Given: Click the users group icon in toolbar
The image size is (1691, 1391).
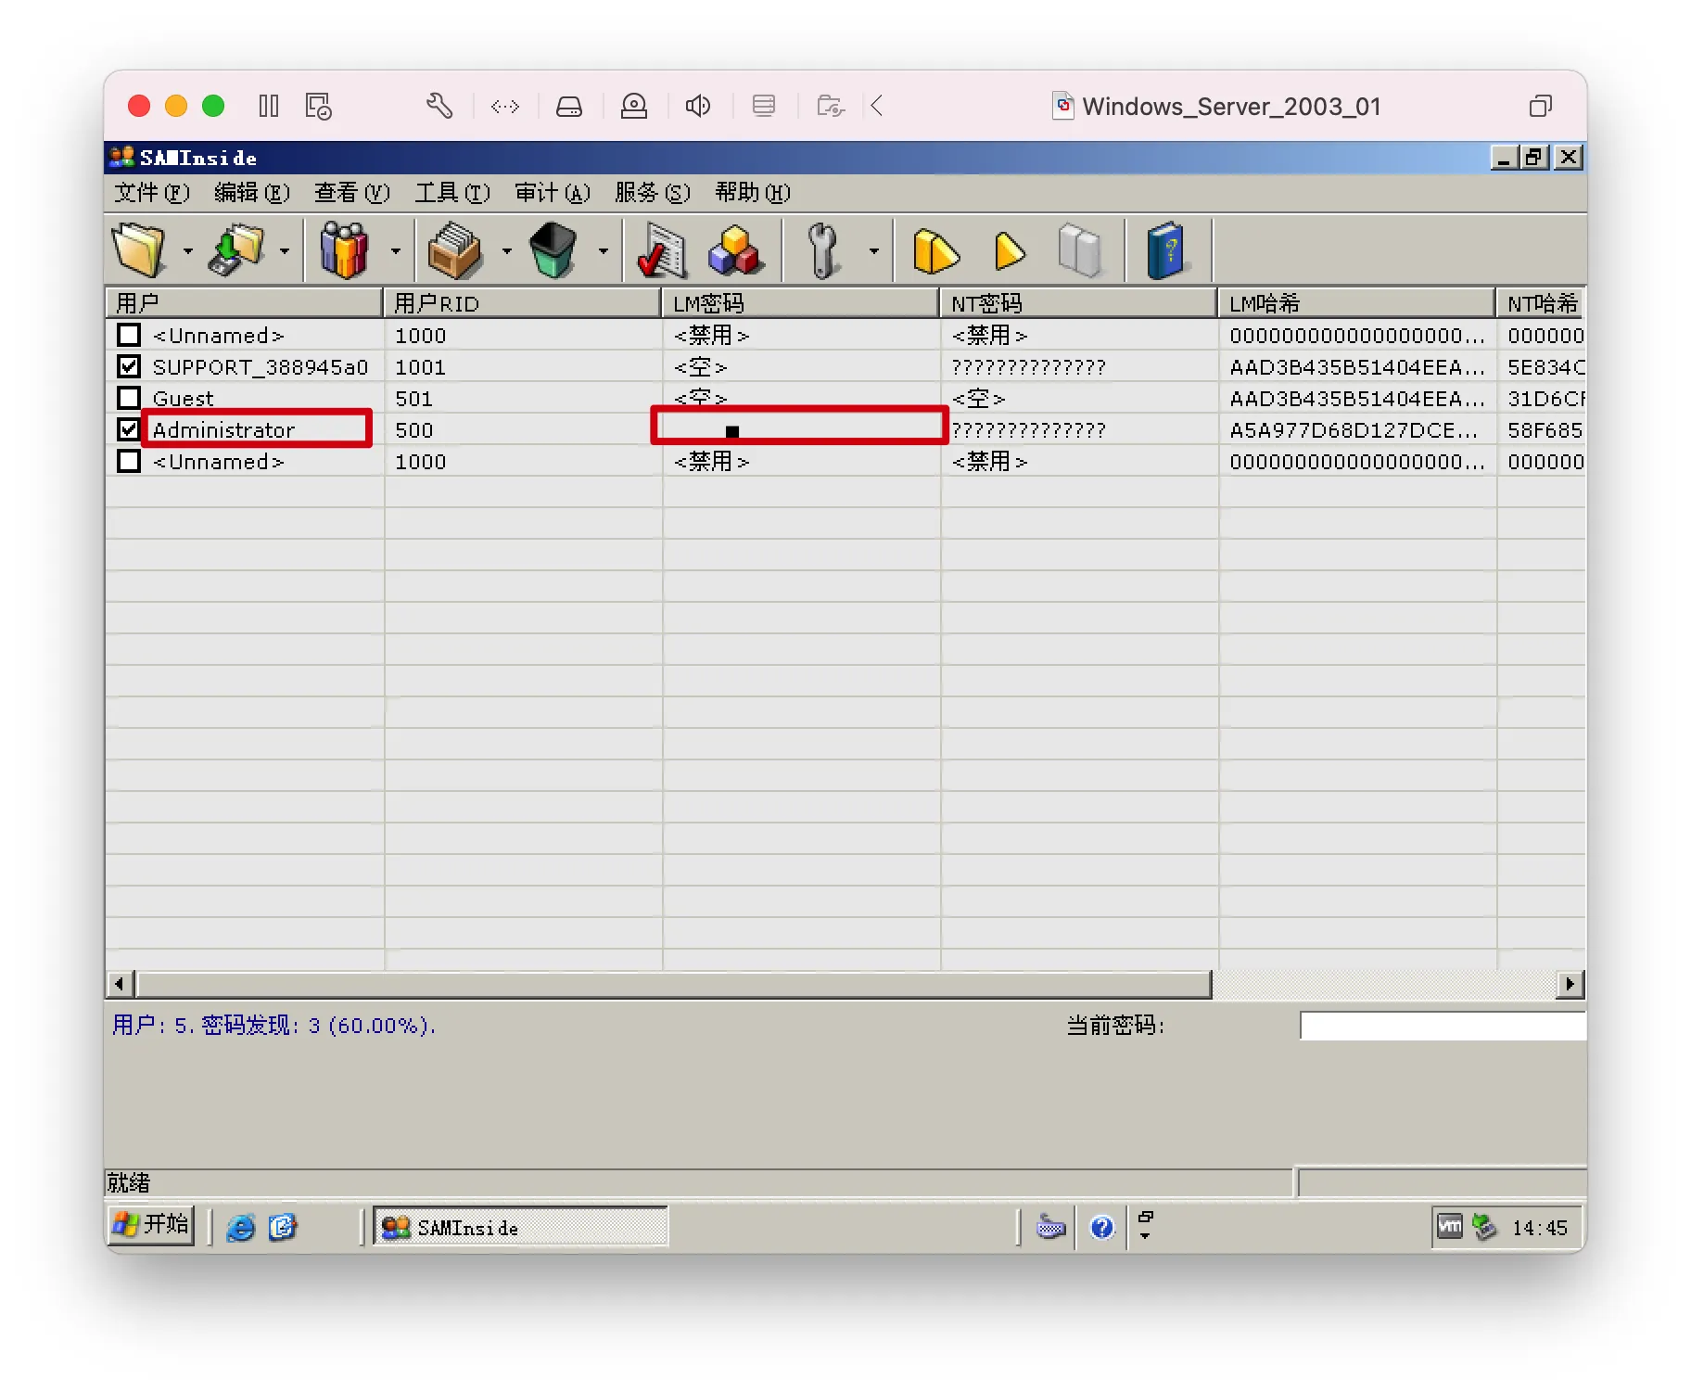Looking at the screenshot, I should tap(345, 250).
